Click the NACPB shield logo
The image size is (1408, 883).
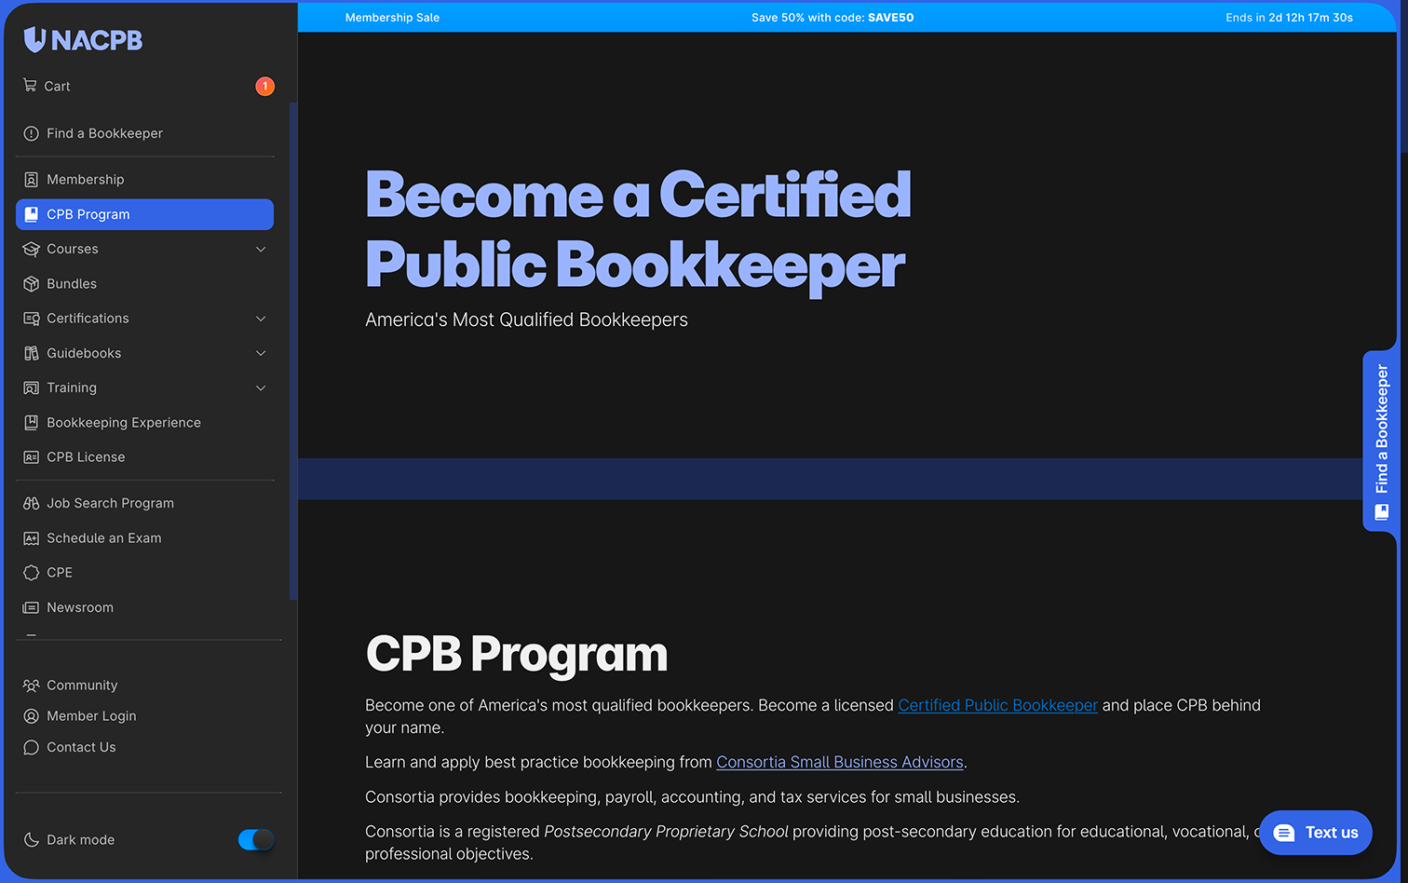point(34,40)
